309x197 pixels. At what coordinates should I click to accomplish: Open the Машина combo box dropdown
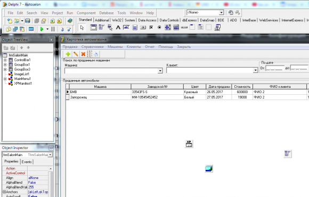160,71
